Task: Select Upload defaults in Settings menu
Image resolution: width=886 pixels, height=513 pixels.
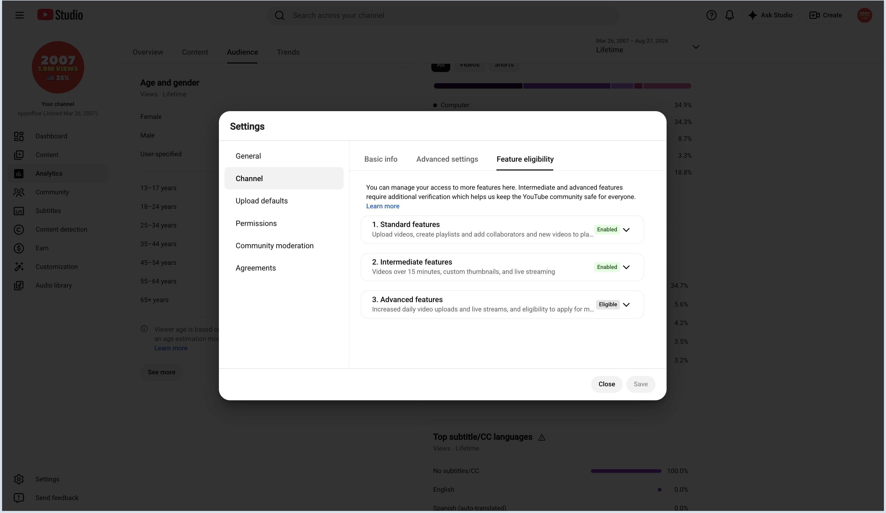Action: (284, 201)
